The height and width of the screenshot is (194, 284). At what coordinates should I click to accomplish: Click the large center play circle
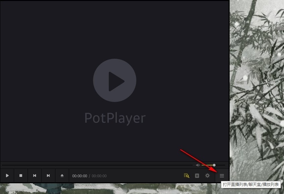(115, 80)
